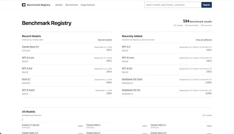Screen dimensions: 234x134
Task: Click the Benchmark Registry logo icon
Action: (24, 5)
